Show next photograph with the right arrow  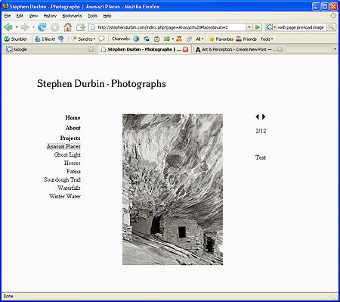[x=264, y=117]
